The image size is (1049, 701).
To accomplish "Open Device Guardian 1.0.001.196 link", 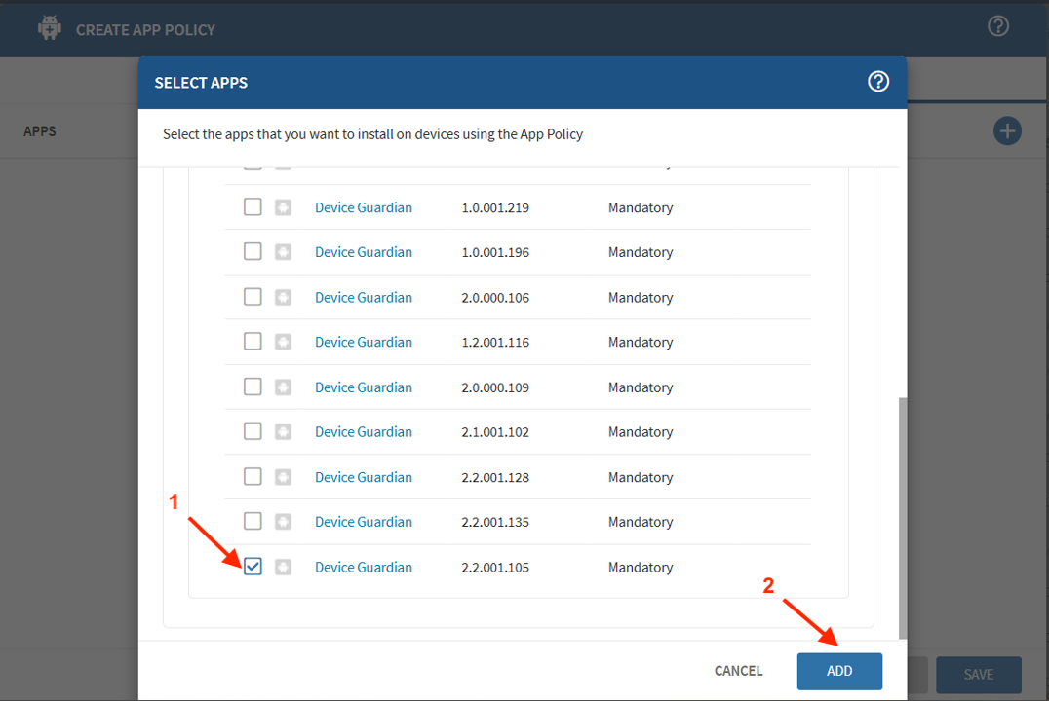I will 363,252.
